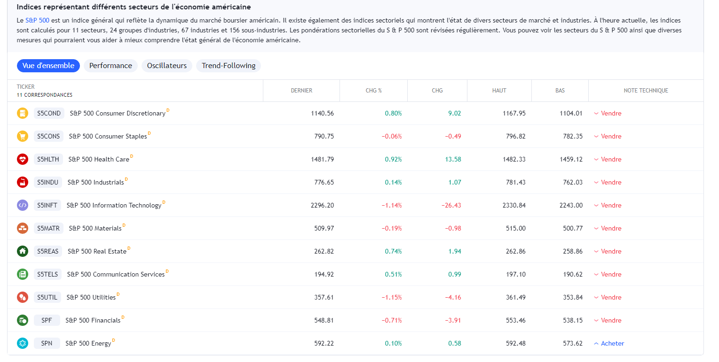
Task: Click the Materials sector icon
Action: (23, 228)
